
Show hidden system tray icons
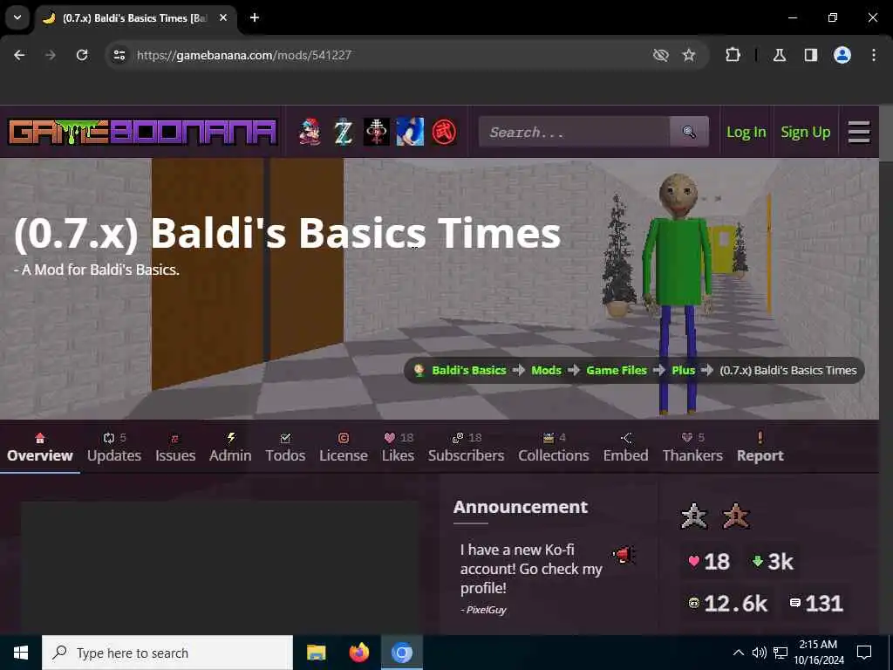click(738, 653)
